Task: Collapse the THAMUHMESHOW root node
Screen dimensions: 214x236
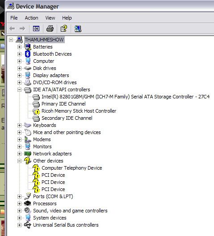Action: 11,40
